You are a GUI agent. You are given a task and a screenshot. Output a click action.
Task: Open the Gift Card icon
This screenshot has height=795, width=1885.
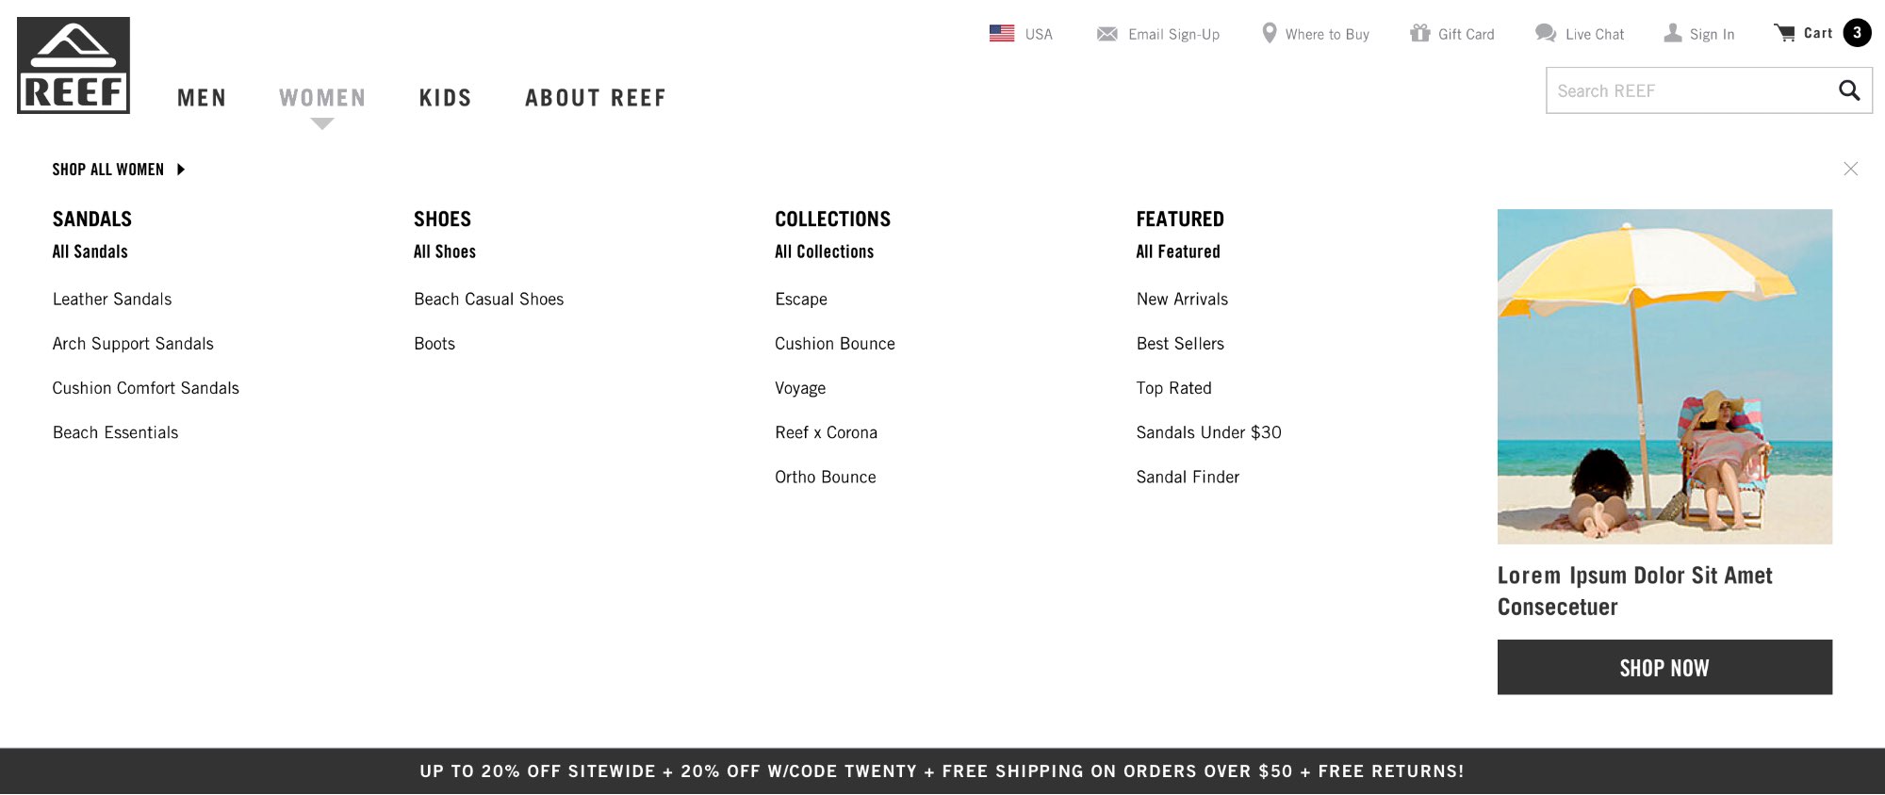tap(1419, 33)
